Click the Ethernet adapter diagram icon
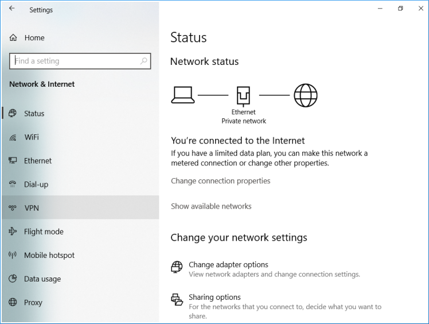Viewport: 429px width, 324px height. [x=244, y=95]
